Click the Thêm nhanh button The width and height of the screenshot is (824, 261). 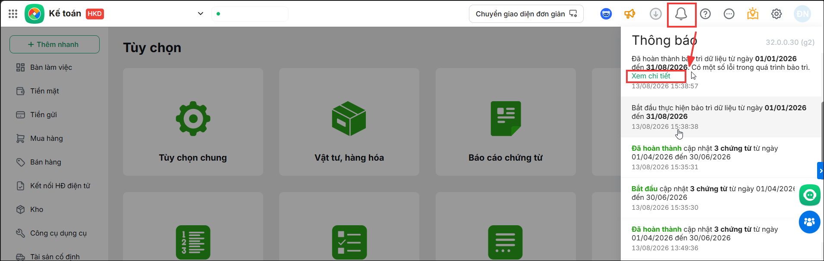click(54, 44)
